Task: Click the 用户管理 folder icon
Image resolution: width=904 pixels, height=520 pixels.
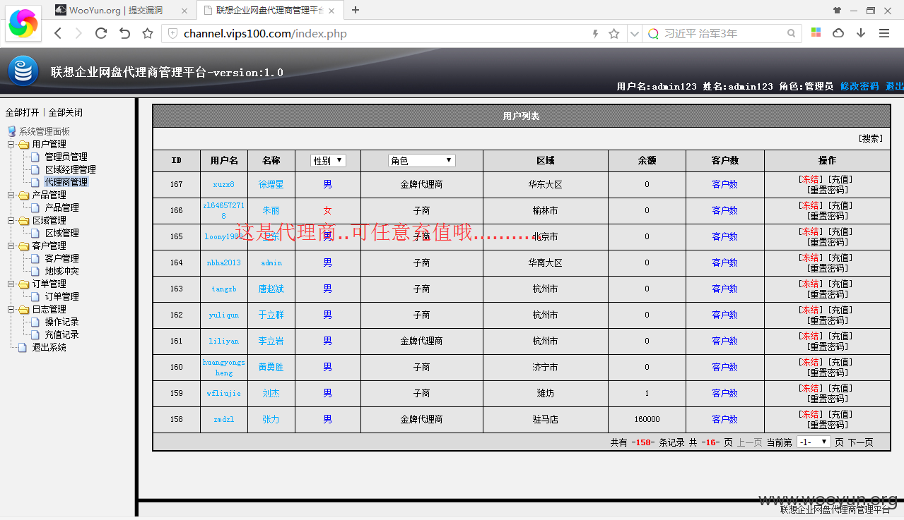Action: tap(24, 144)
